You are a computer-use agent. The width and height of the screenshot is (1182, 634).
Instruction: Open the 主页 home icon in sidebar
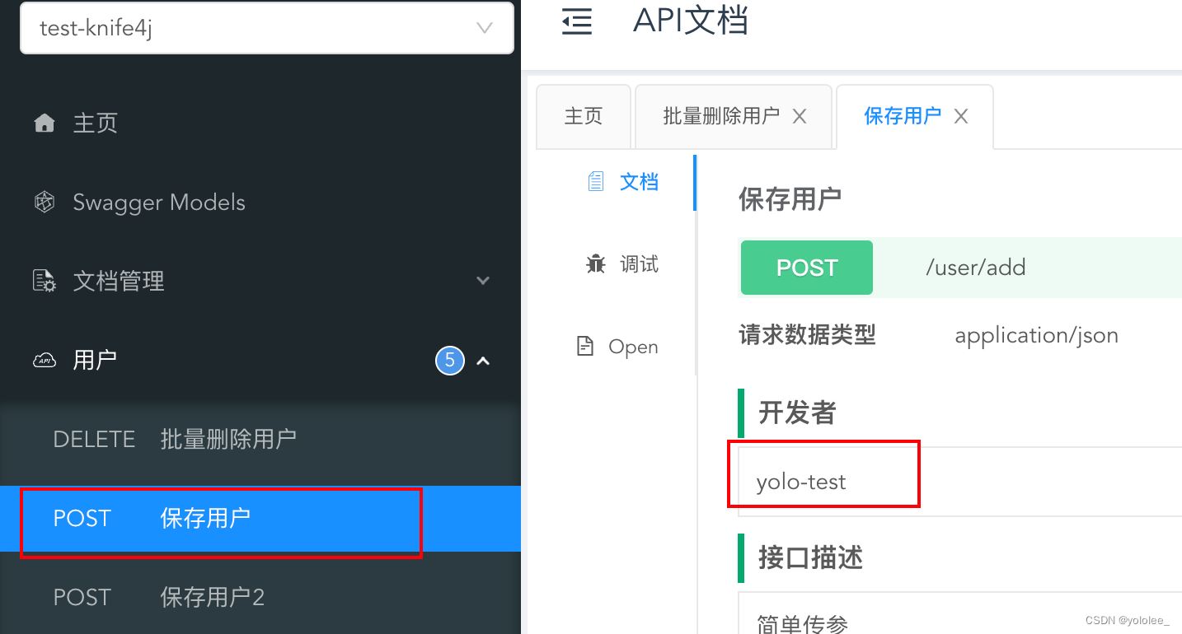[x=45, y=124]
